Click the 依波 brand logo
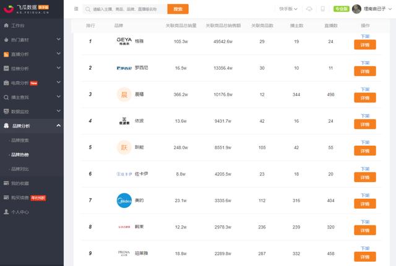The image size is (396, 266). (124, 121)
